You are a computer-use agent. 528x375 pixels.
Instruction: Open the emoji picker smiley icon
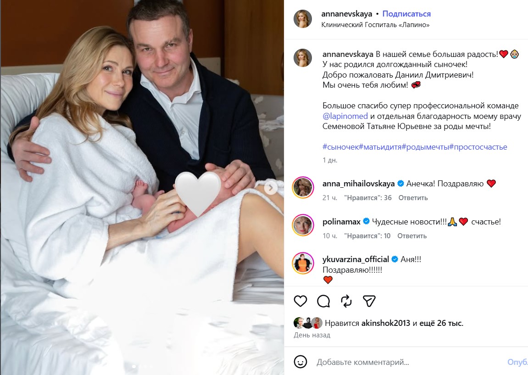(x=300, y=362)
